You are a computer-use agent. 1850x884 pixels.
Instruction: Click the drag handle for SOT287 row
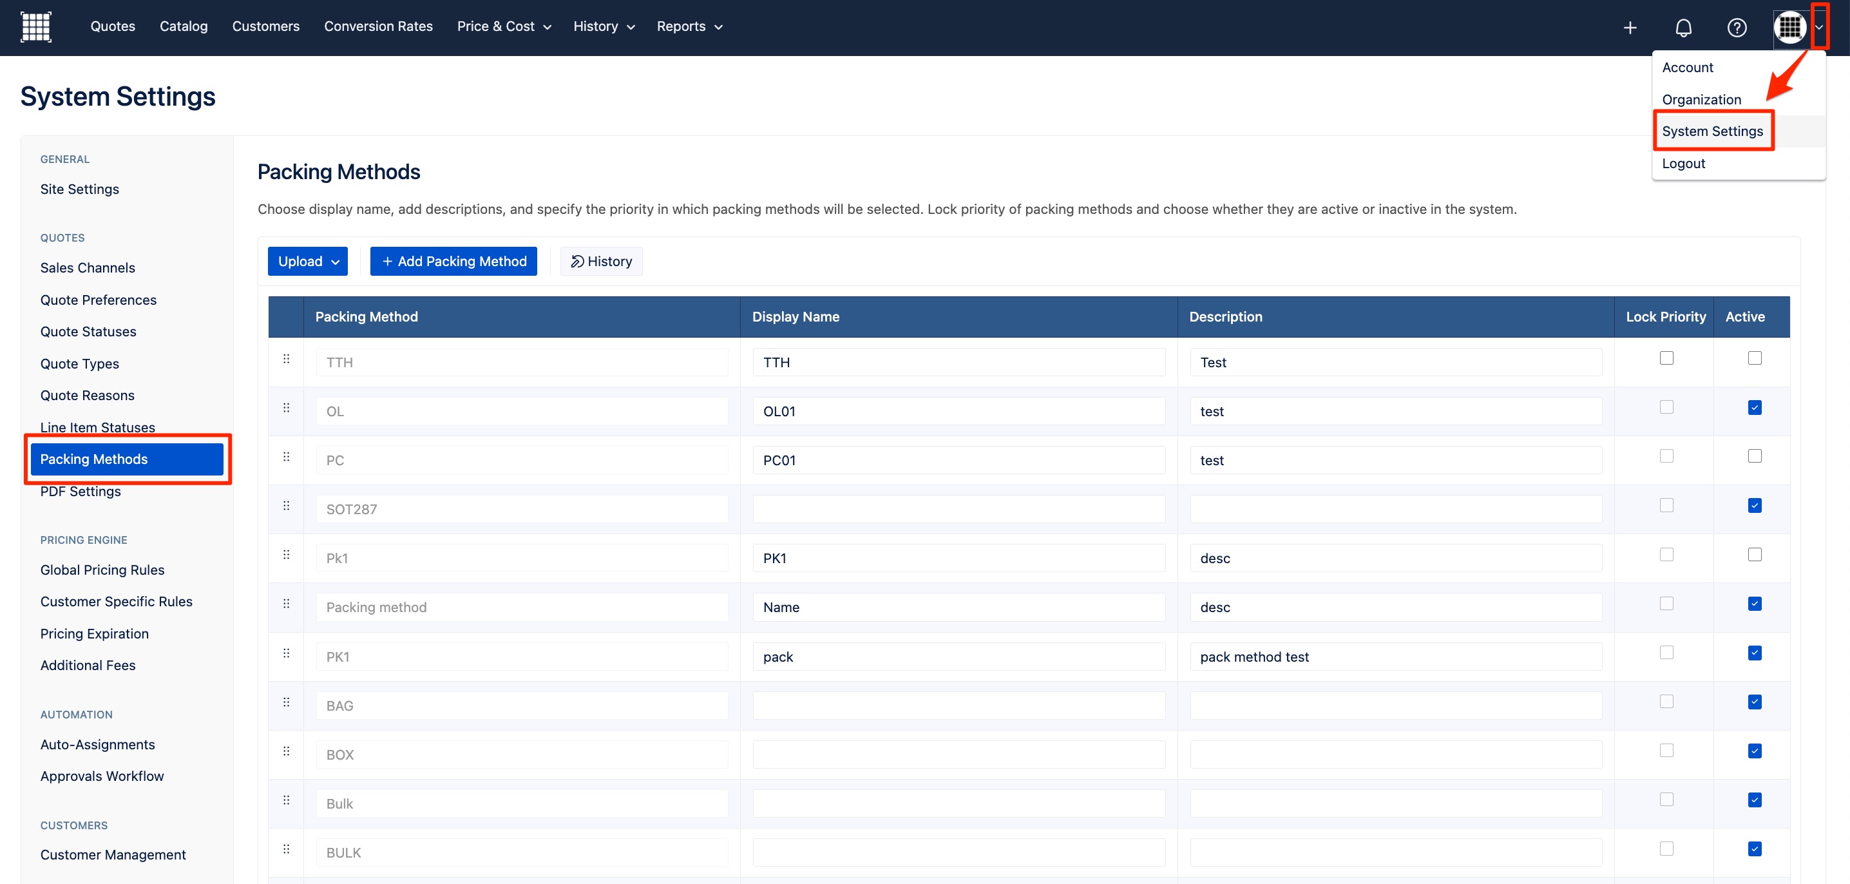[287, 506]
